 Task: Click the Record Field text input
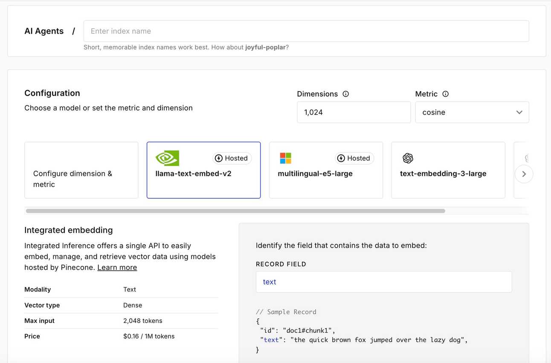[x=383, y=282]
